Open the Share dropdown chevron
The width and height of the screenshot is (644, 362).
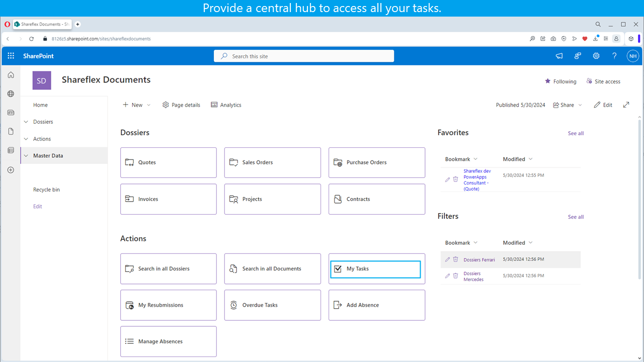click(580, 105)
